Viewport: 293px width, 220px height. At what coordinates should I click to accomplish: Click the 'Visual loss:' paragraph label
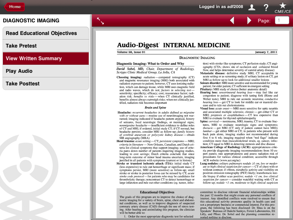pyautogui.click(x=207, y=109)
